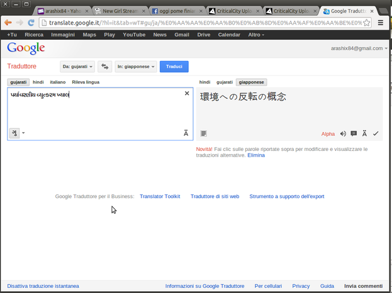
Task: Open the Privacy link
Action: click(x=301, y=286)
